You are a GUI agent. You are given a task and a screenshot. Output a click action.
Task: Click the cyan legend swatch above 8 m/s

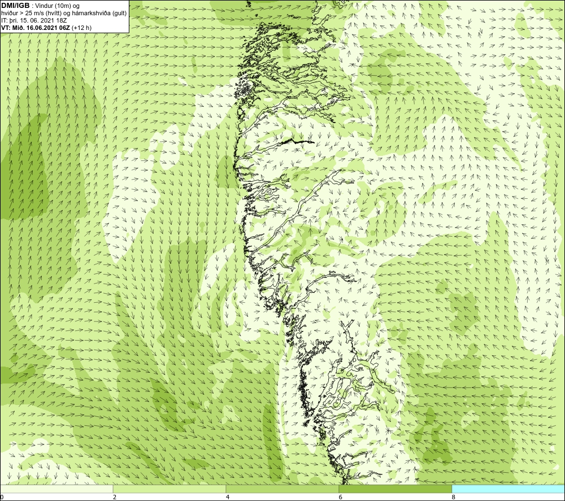508,489
